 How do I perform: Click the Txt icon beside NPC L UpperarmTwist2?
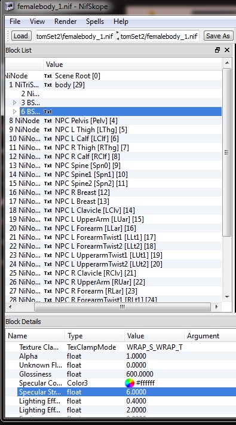[48, 264]
